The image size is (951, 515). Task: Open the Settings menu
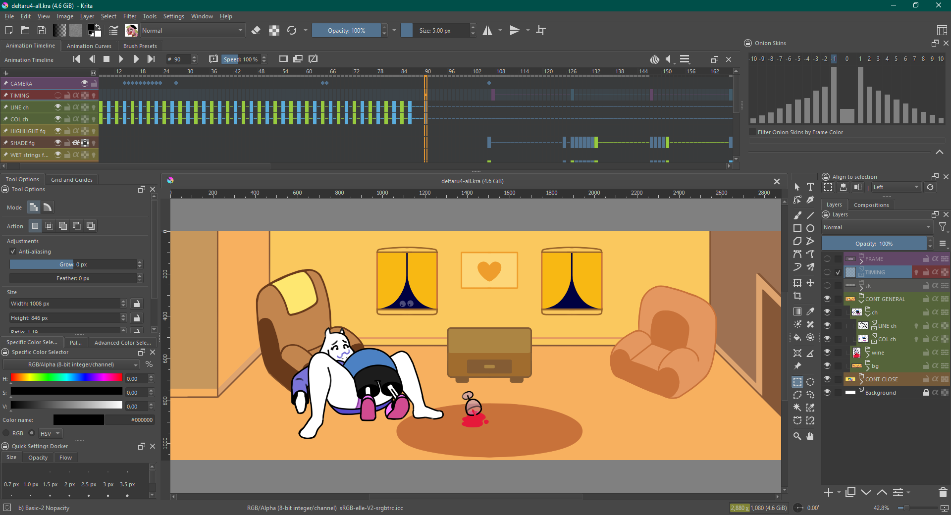pos(174,16)
